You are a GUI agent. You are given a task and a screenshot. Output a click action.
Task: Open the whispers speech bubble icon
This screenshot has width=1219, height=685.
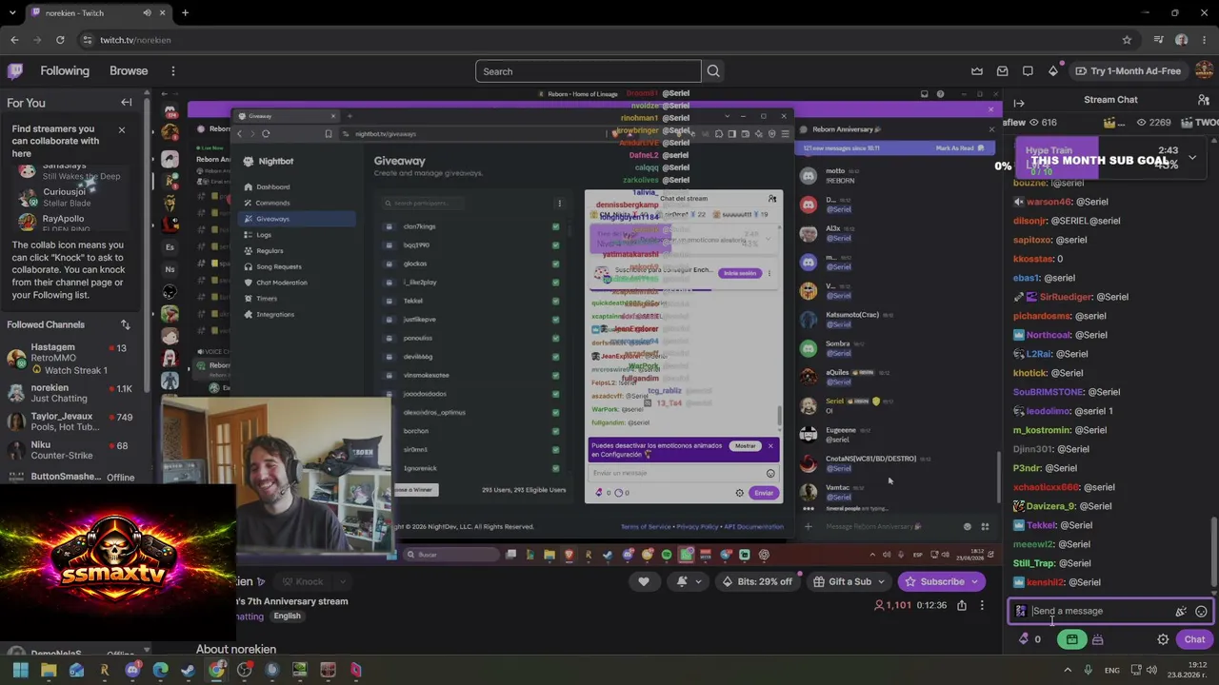[1028, 71]
